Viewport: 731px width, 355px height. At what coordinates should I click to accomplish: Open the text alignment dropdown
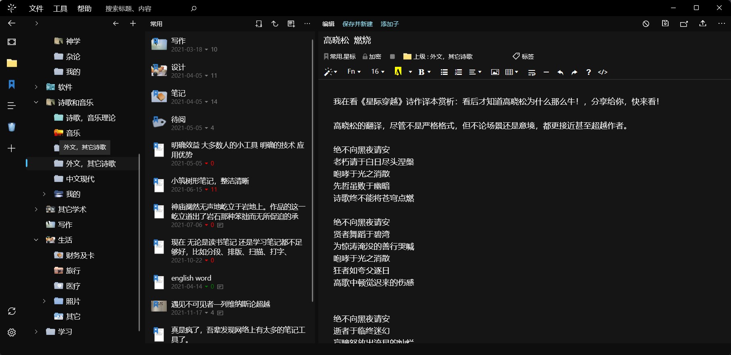coord(476,72)
